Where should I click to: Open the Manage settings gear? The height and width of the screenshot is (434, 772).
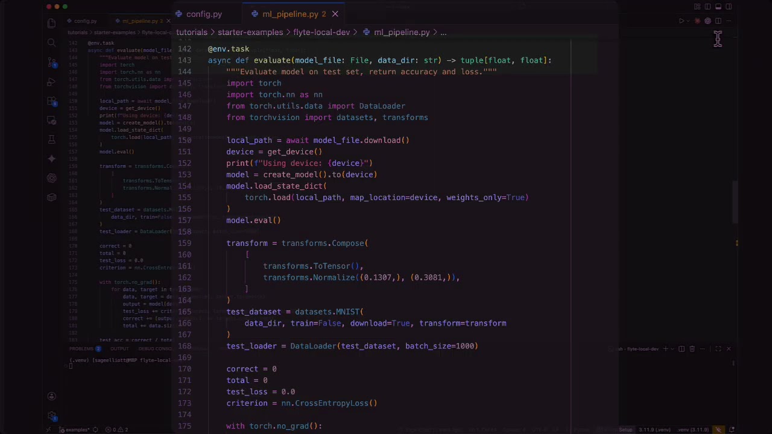click(51, 416)
